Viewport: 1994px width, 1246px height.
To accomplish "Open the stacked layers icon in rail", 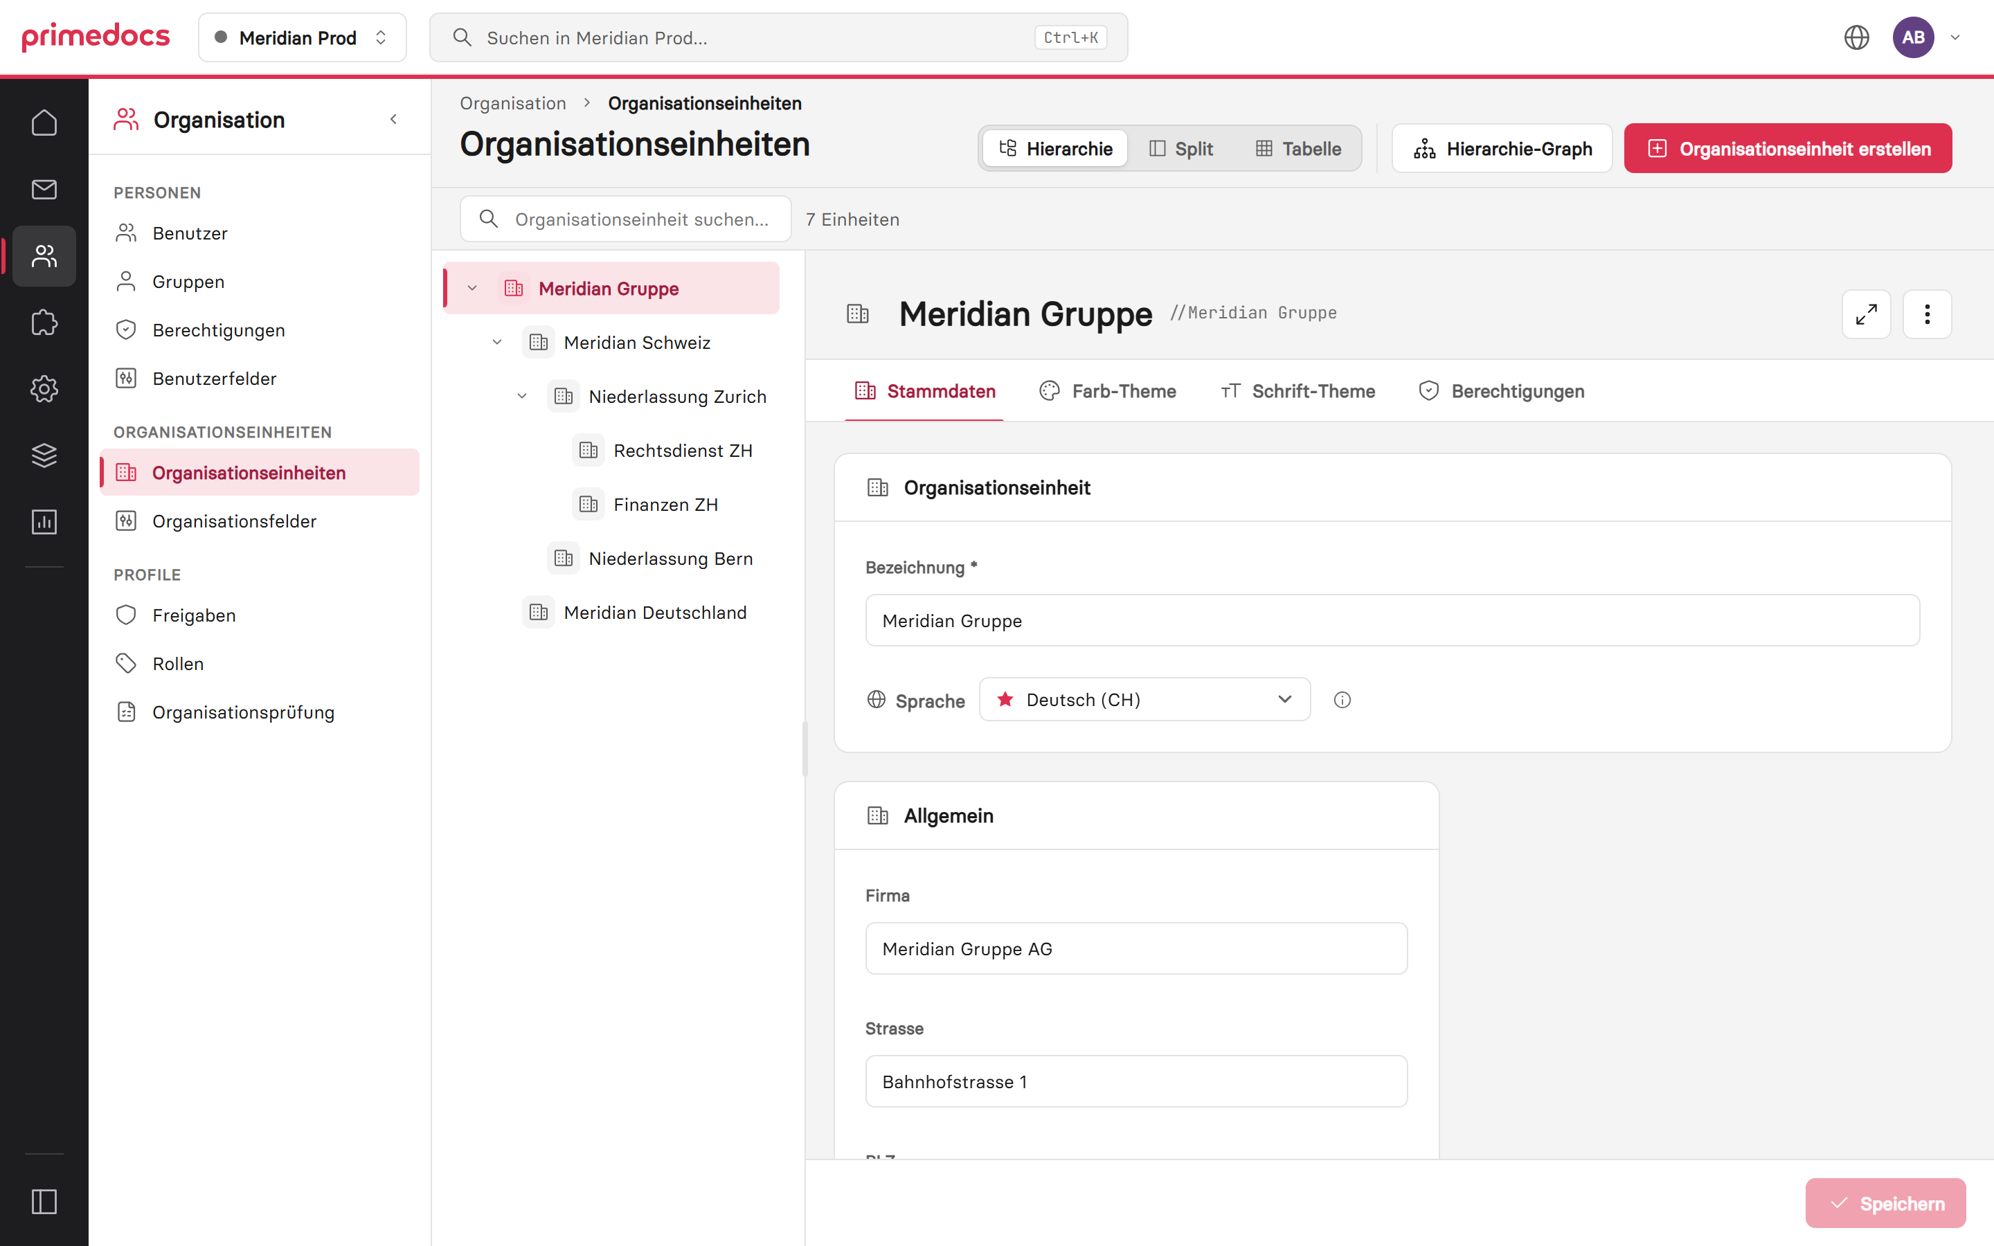I will pos(44,455).
